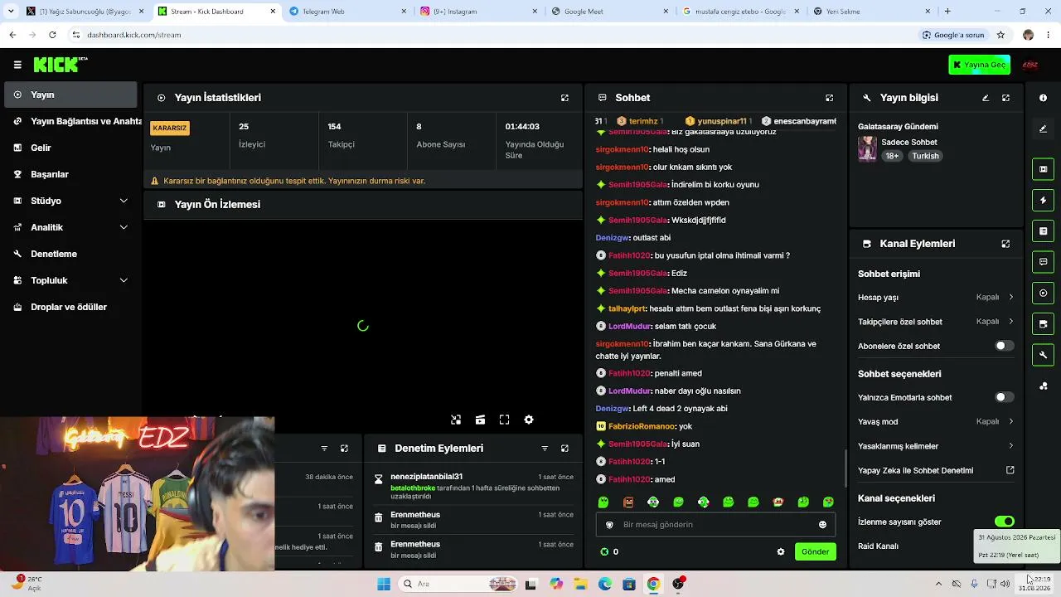Expand the Yayın bilgisi panel to fullscreen
This screenshot has width=1061, height=597.
coord(1005,98)
